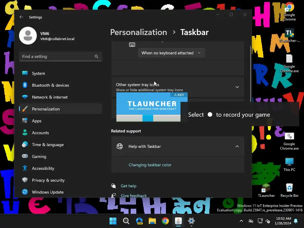
Task: Click the record circle in game notification
Action: coord(210,115)
